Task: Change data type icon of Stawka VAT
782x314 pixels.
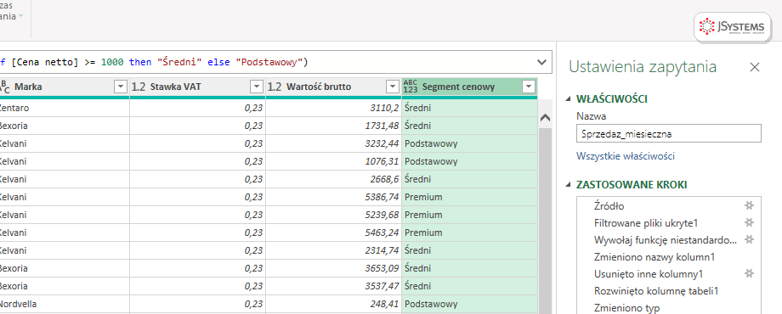Action: [139, 87]
